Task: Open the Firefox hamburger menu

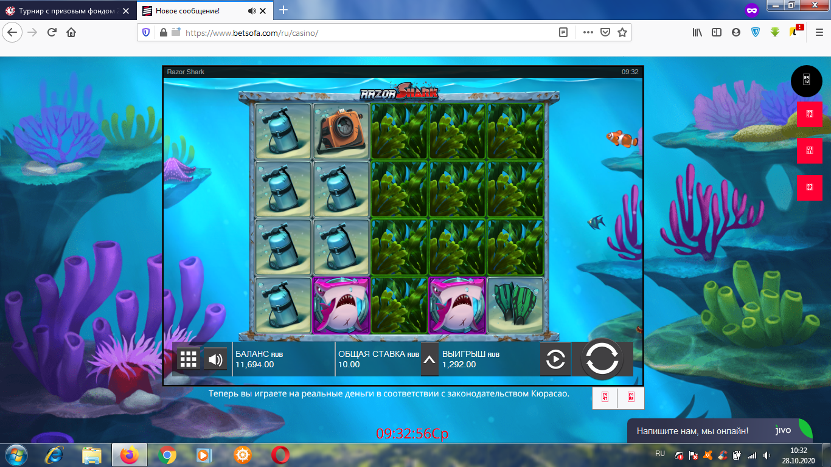Action: [x=819, y=32]
